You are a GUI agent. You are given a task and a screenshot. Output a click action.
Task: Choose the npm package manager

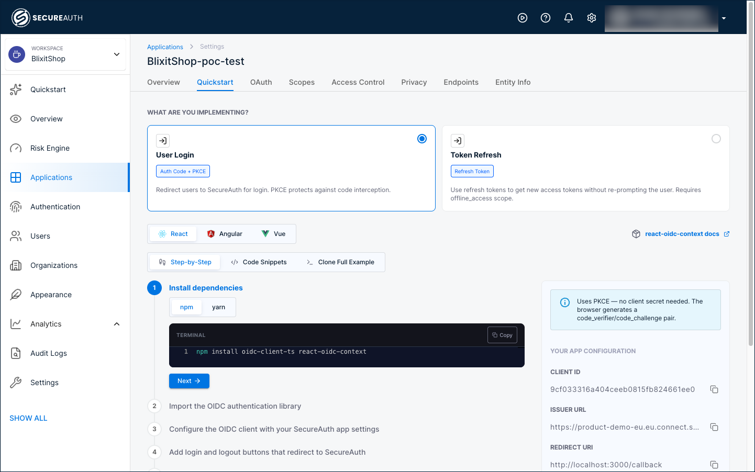[x=187, y=307]
